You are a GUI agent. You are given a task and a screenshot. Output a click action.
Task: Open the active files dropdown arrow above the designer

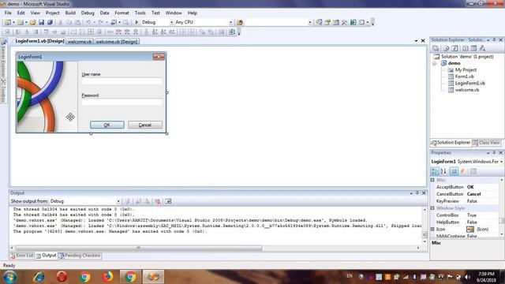click(x=416, y=41)
